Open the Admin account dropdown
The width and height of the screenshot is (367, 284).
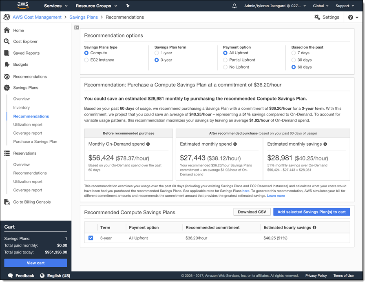pyautogui.click(x=275, y=6)
